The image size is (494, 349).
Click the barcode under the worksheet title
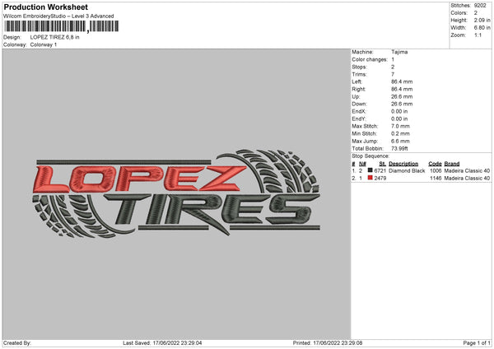point(62,26)
